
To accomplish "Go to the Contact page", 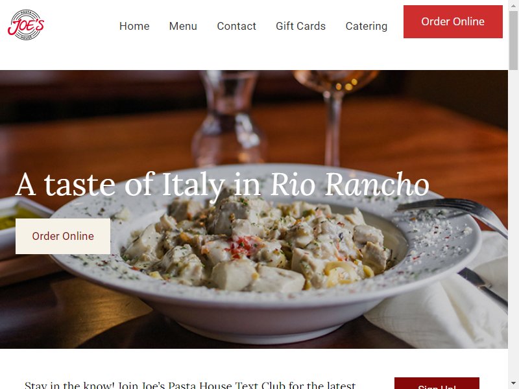I will tap(236, 26).
